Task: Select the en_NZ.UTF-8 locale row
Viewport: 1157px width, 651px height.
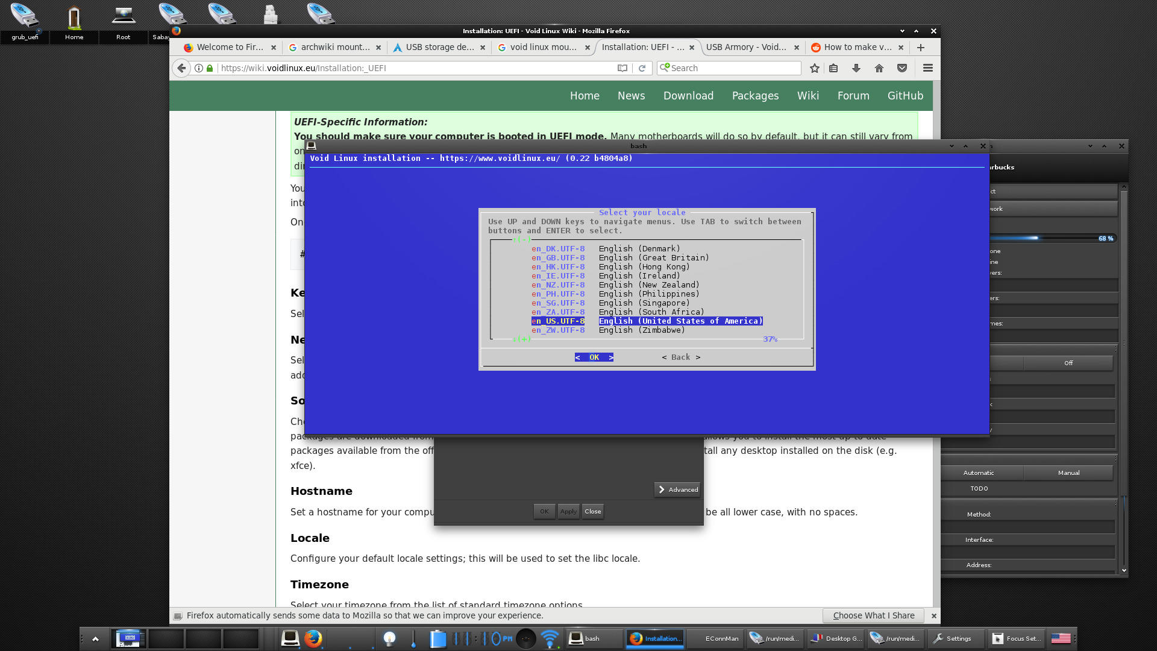Action: pyautogui.click(x=615, y=285)
